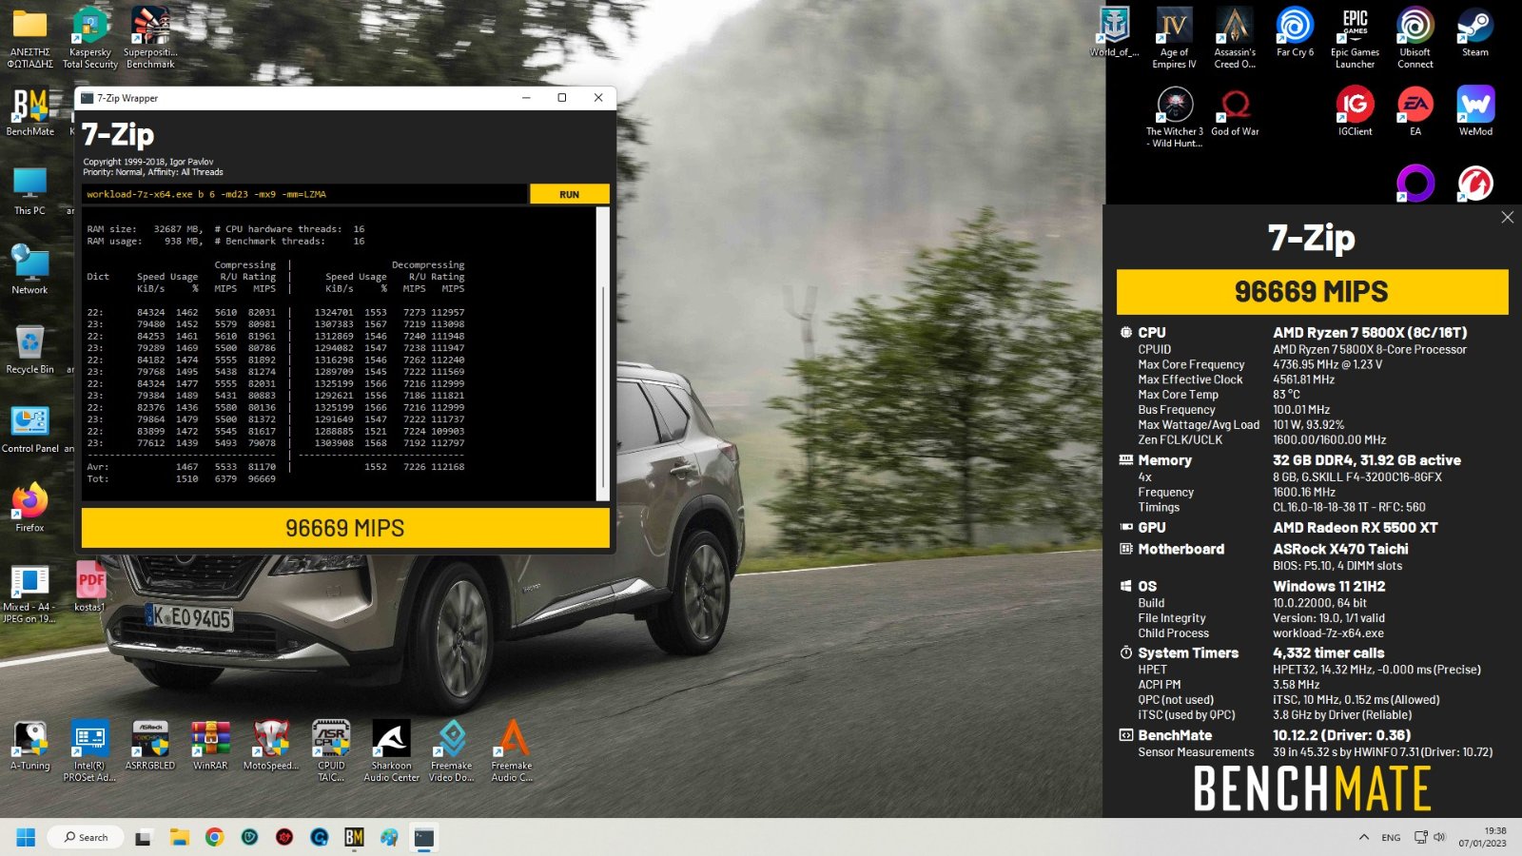Launch Firefox from the desktop
The height and width of the screenshot is (856, 1522).
coord(29,507)
